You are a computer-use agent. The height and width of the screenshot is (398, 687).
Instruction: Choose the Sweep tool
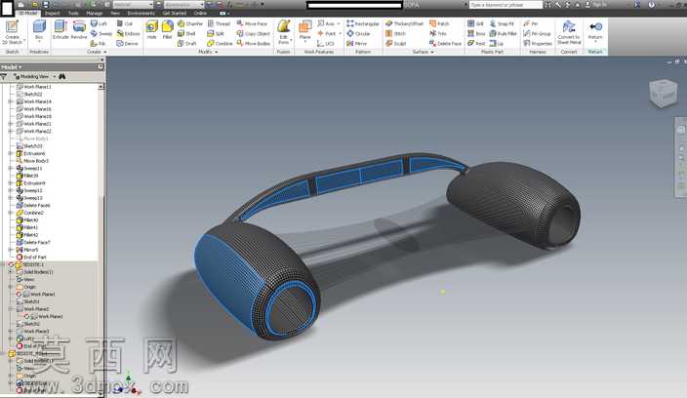tap(101, 34)
